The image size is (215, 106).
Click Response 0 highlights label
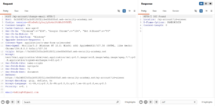207,102
